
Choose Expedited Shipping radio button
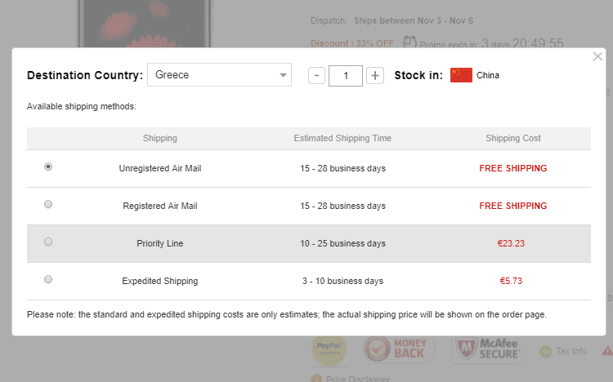pos(48,279)
